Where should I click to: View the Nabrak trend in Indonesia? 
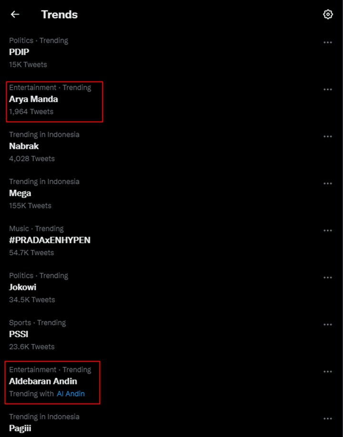(x=24, y=146)
